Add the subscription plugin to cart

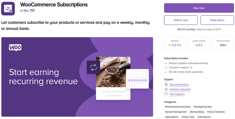tap(181, 20)
